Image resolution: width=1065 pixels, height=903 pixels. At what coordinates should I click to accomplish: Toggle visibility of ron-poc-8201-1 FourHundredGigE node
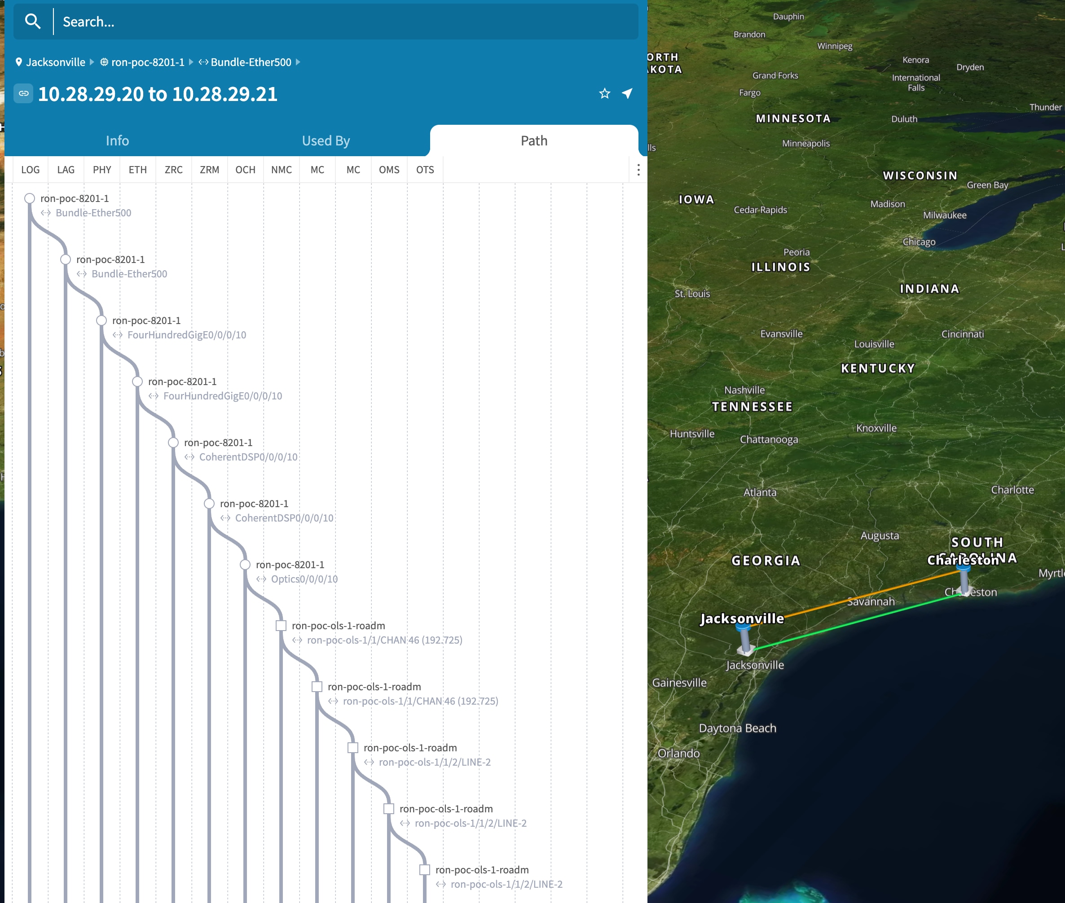tap(101, 320)
